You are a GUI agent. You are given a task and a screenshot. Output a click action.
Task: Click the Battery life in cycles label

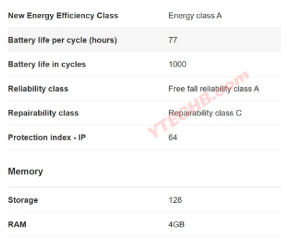47,64
